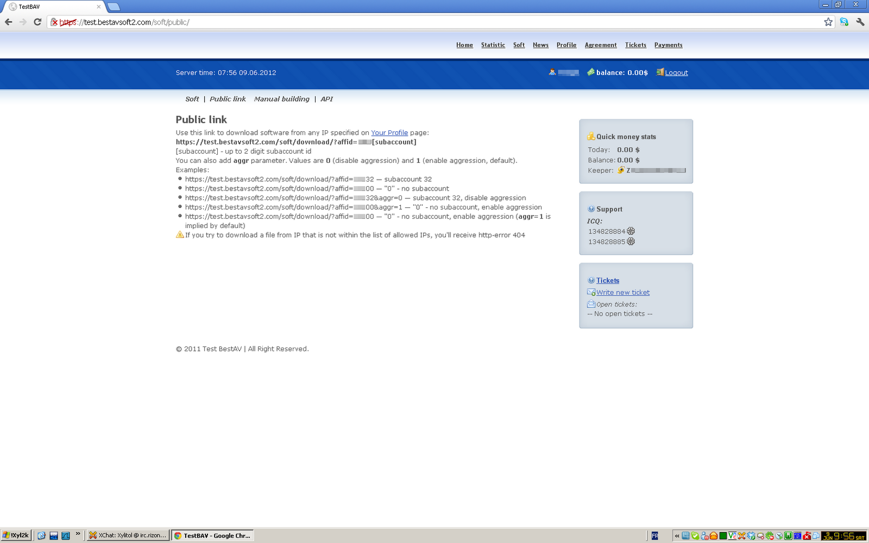The image size is (869, 543).
Task: Click the Quick money stats coins icon
Action: click(591, 136)
